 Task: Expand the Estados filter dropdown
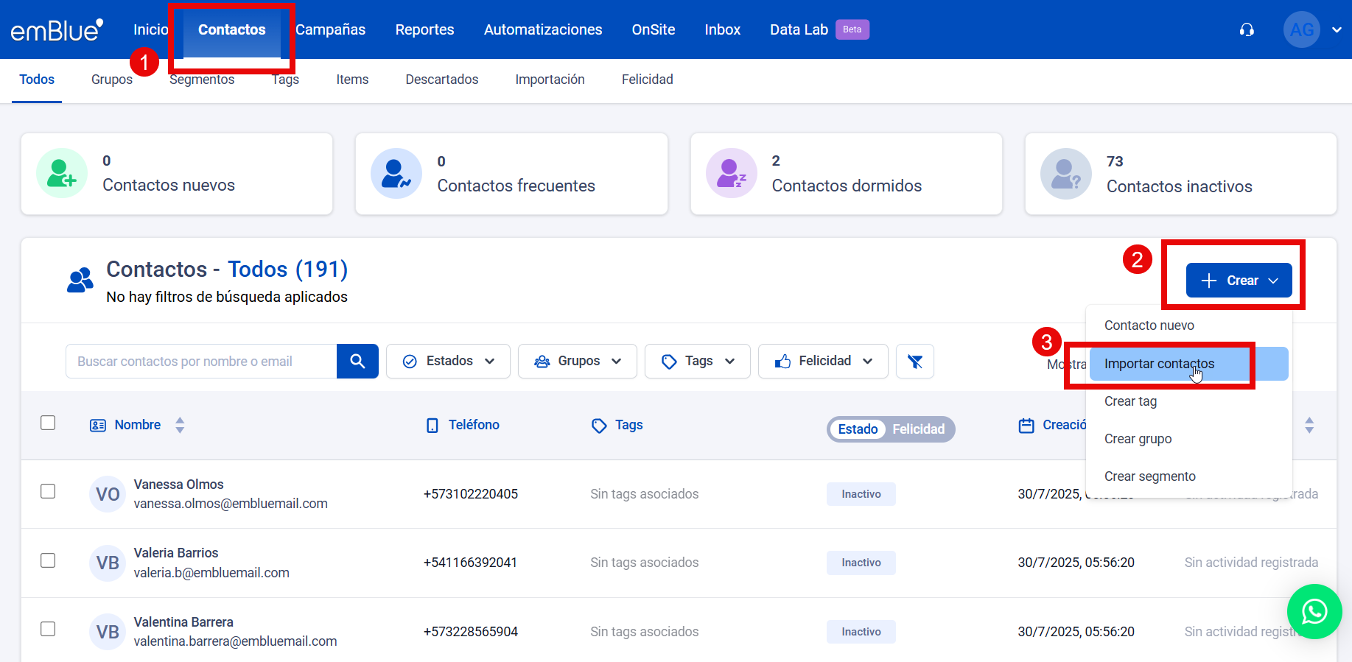pyautogui.click(x=448, y=361)
